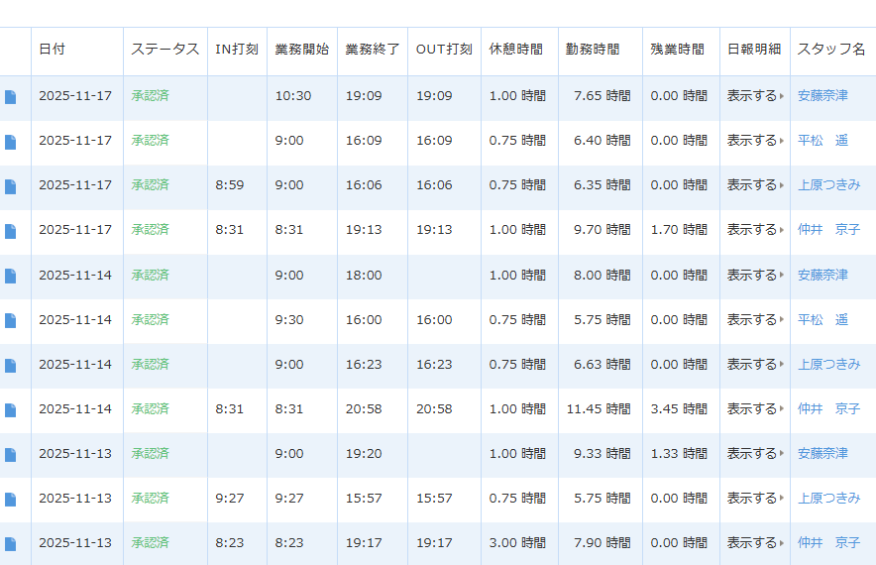Click document icon for 上原つきみ on 2025-11-17
Image resolution: width=876 pixels, height=565 pixels.
point(11,186)
